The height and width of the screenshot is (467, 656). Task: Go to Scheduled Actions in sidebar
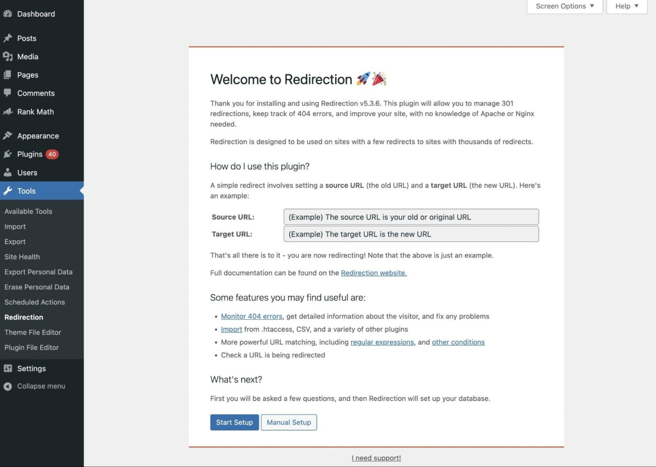(34, 302)
